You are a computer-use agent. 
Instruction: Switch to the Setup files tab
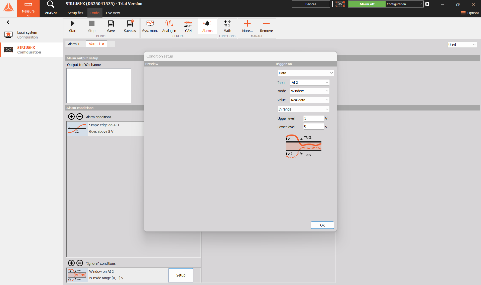[x=75, y=13]
